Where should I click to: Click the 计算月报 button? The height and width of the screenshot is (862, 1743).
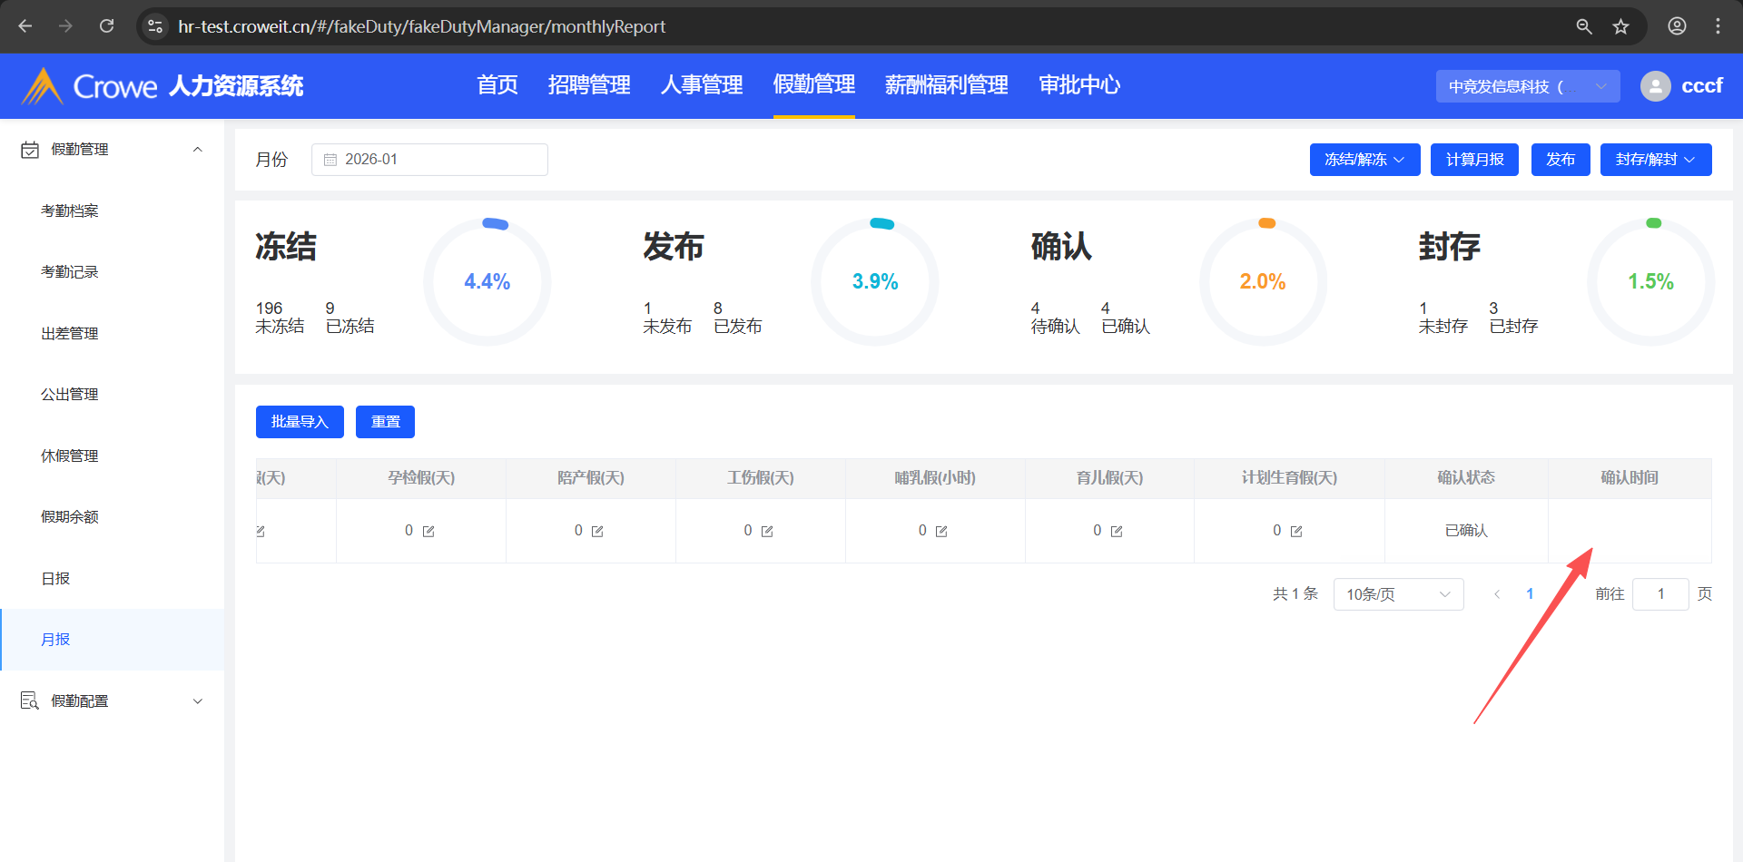pos(1474,160)
